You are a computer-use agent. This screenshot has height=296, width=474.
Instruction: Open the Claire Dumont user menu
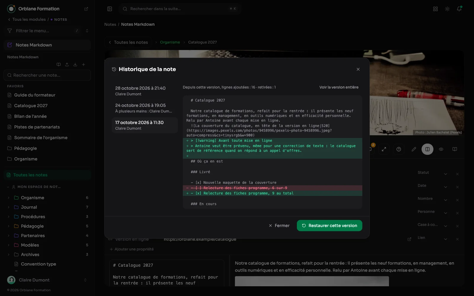tap(47, 280)
